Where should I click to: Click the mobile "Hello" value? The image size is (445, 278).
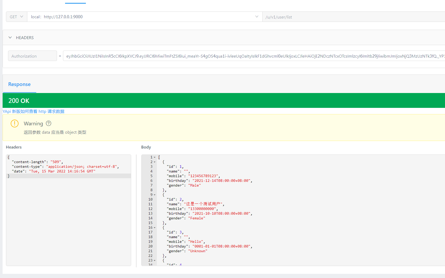[196, 242]
